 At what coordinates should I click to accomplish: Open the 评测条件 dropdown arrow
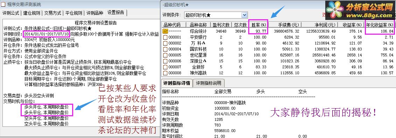(244, 15)
